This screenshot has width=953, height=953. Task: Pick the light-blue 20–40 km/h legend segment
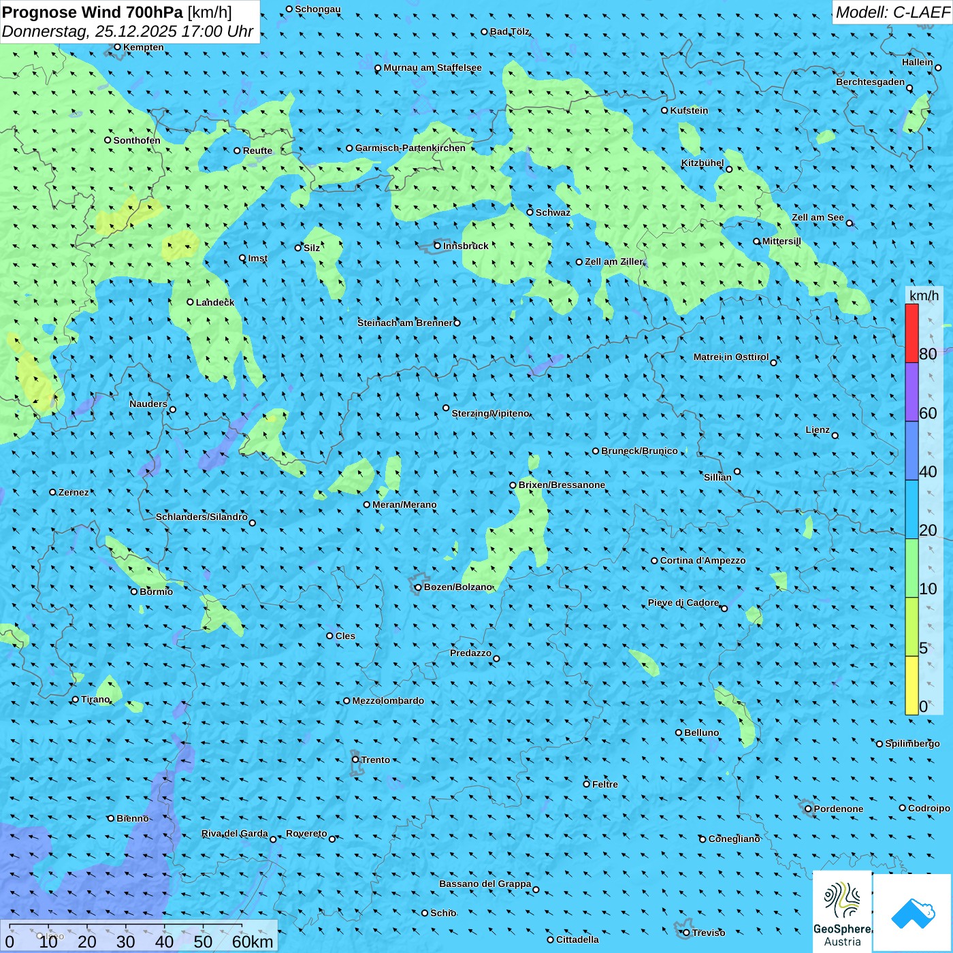[x=911, y=510]
